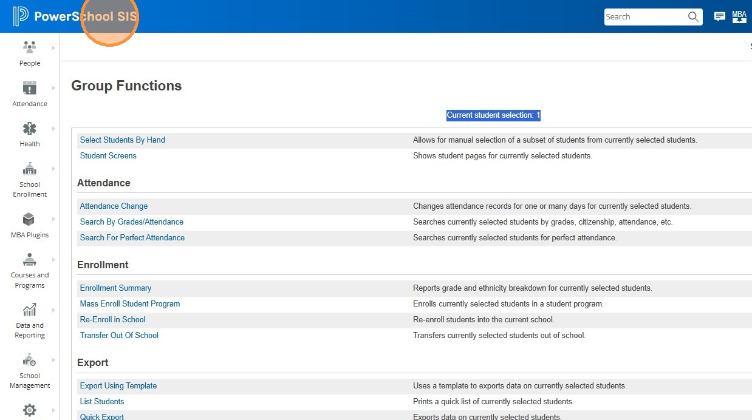Open the Data and Reporting chart icon
The width and height of the screenshot is (752, 420).
click(x=29, y=310)
